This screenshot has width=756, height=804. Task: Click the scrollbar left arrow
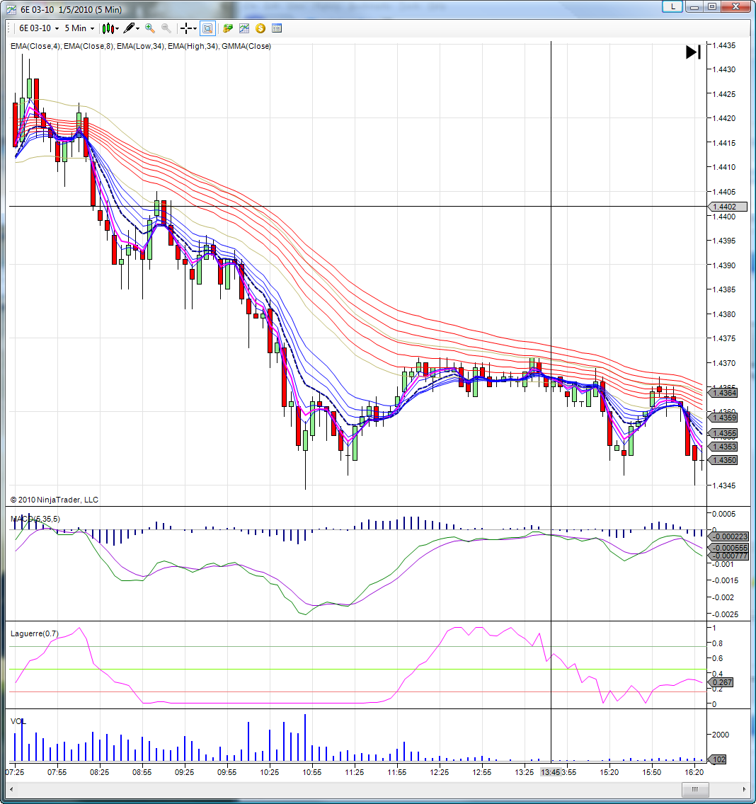[11, 789]
